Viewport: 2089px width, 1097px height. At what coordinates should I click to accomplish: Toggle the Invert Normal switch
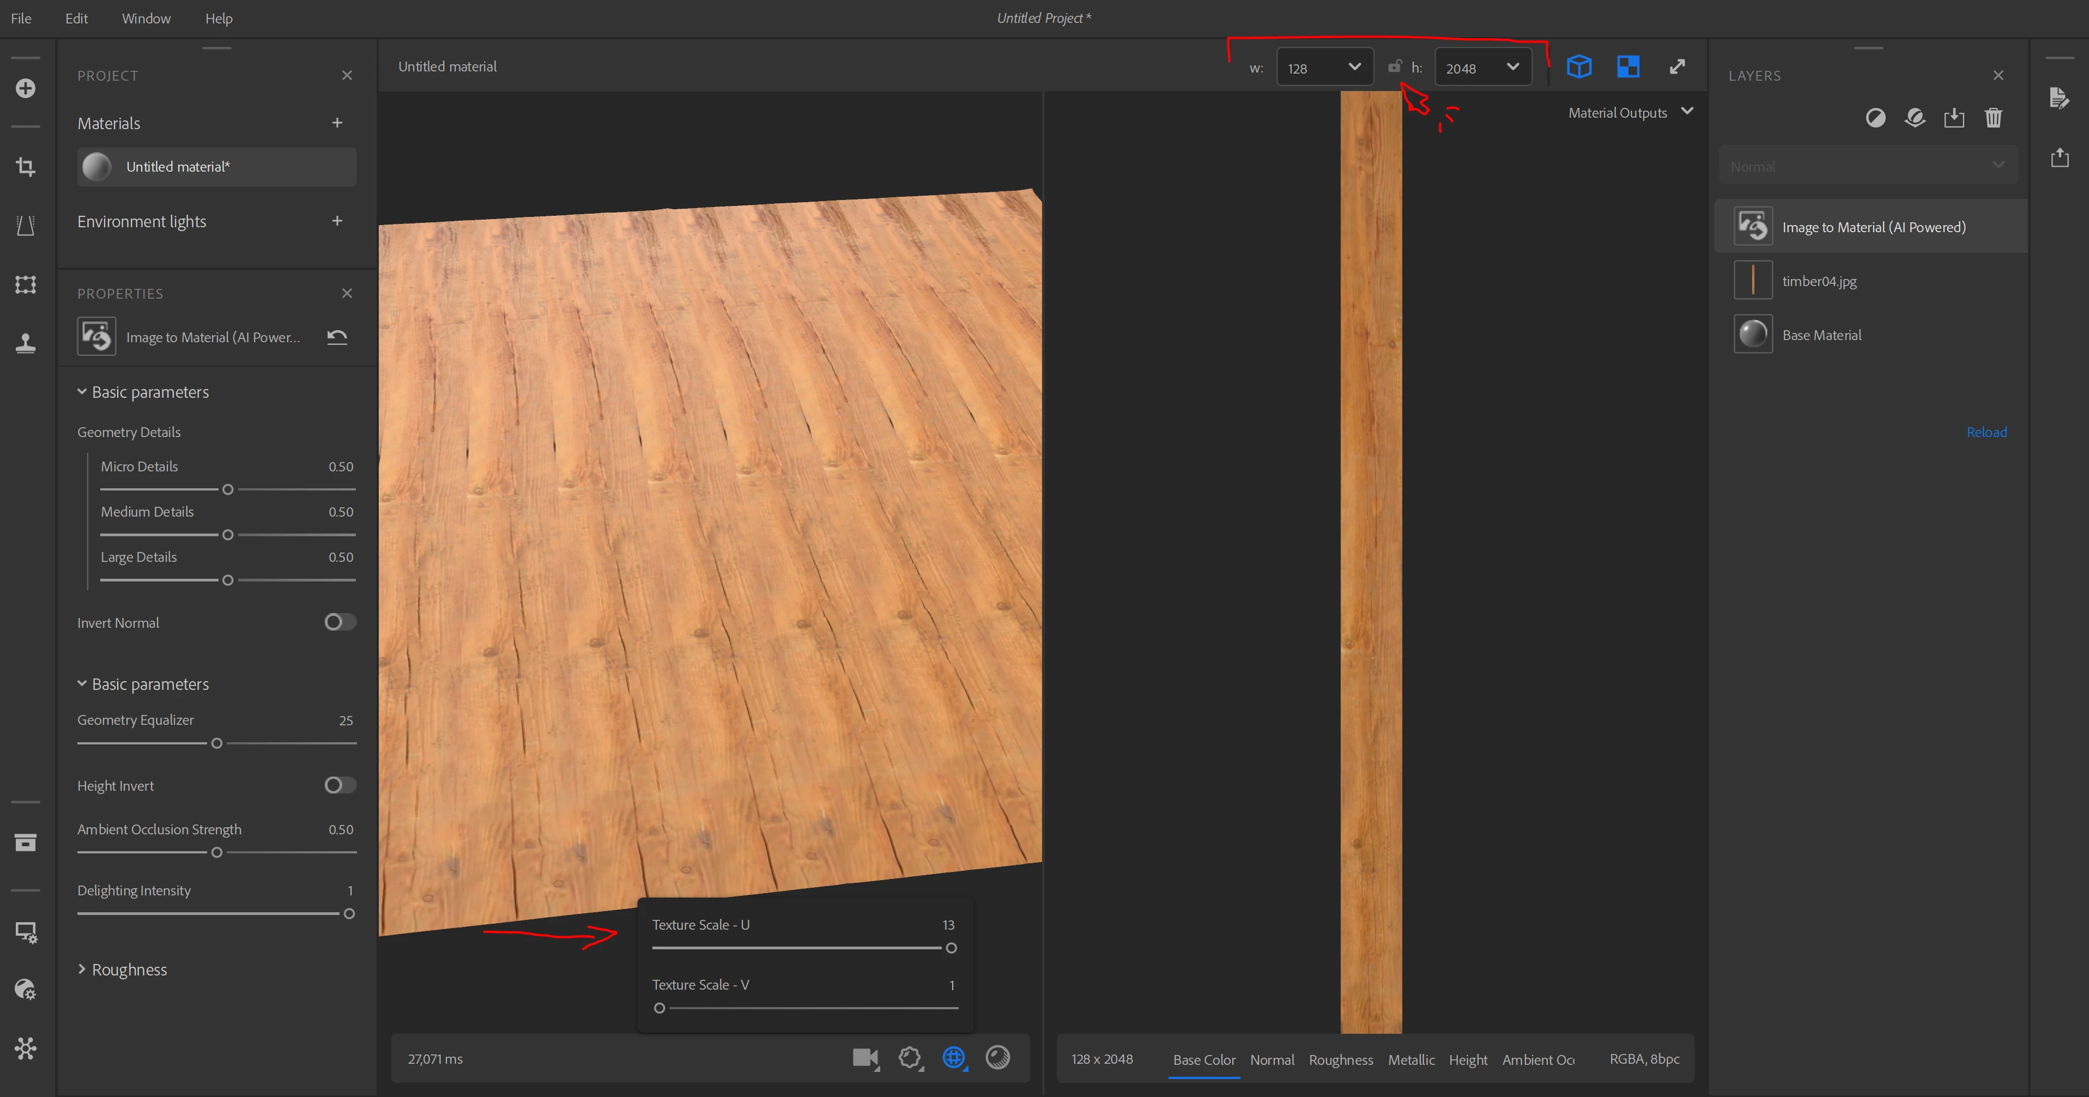point(340,622)
